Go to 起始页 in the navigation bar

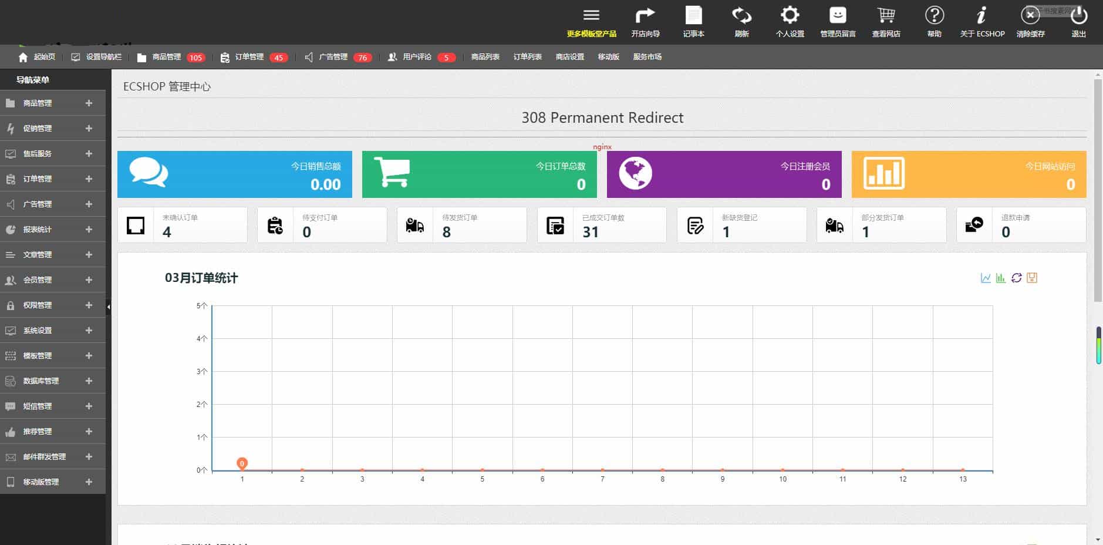coord(37,57)
